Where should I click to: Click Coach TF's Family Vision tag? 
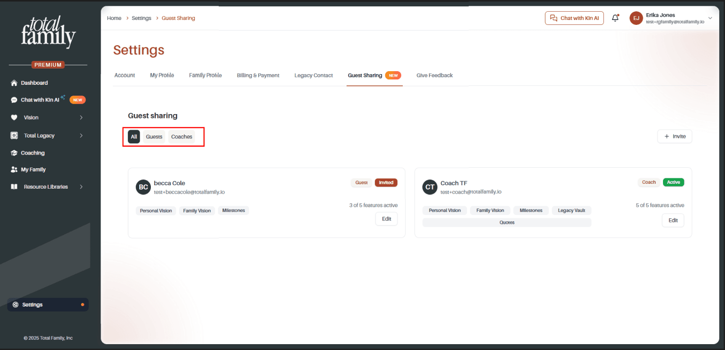(x=490, y=211)
